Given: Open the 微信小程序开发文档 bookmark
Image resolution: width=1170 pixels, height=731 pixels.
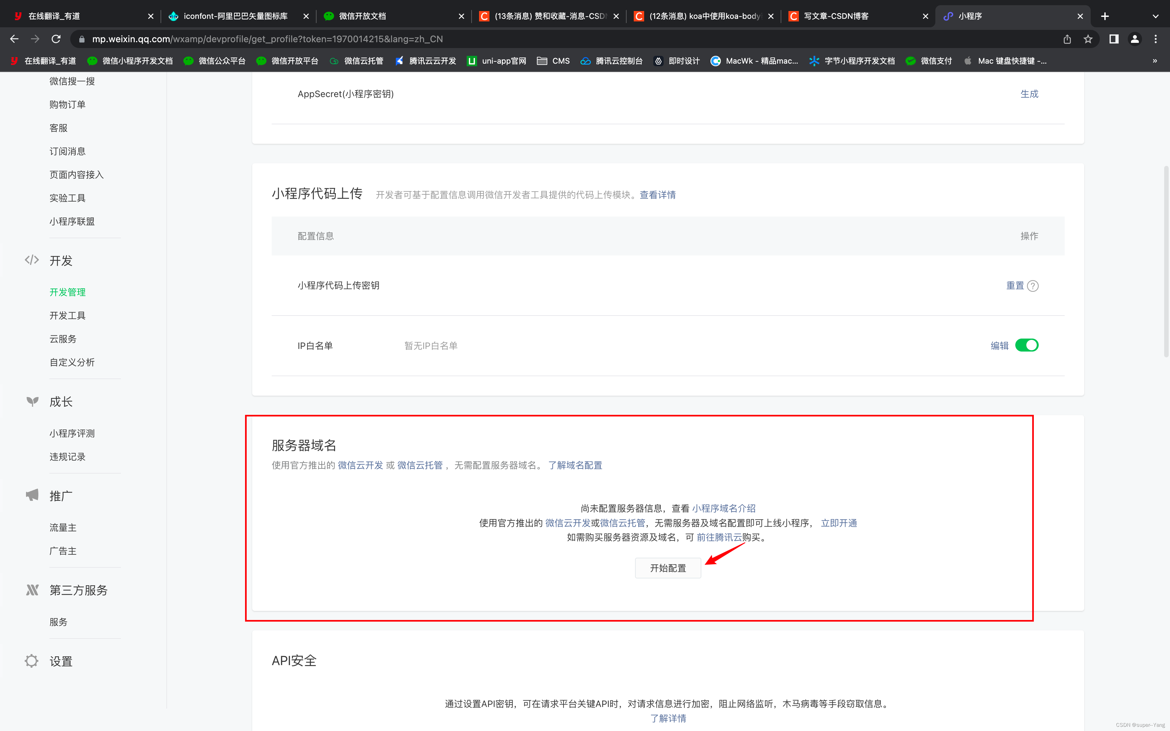Looking at the screenshot, I should 130,61.
